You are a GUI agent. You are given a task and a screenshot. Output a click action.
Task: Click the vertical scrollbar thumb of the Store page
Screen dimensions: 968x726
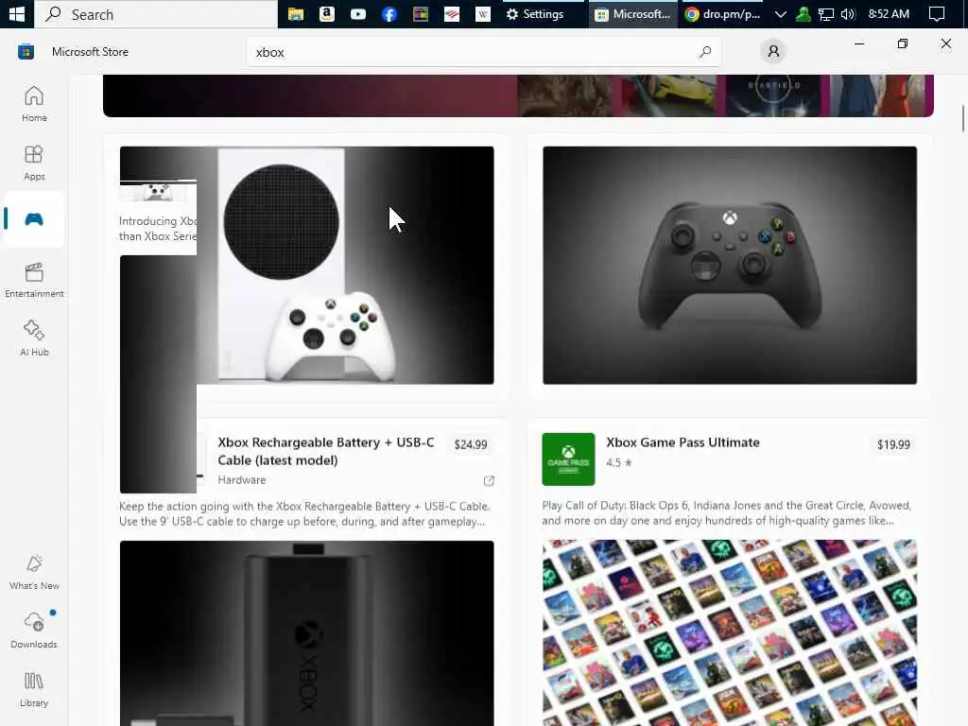[962, 118]
